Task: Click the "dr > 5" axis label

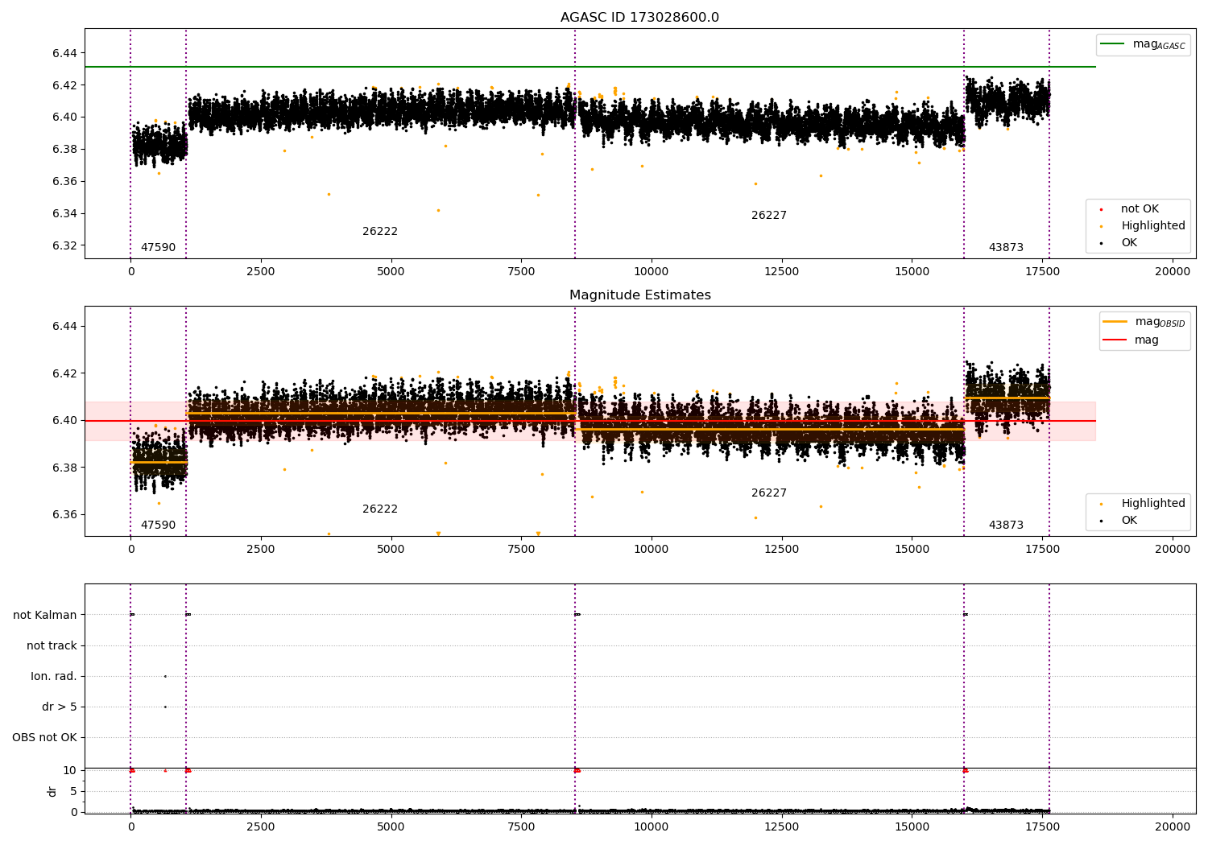Action: (x=60, y=707)
